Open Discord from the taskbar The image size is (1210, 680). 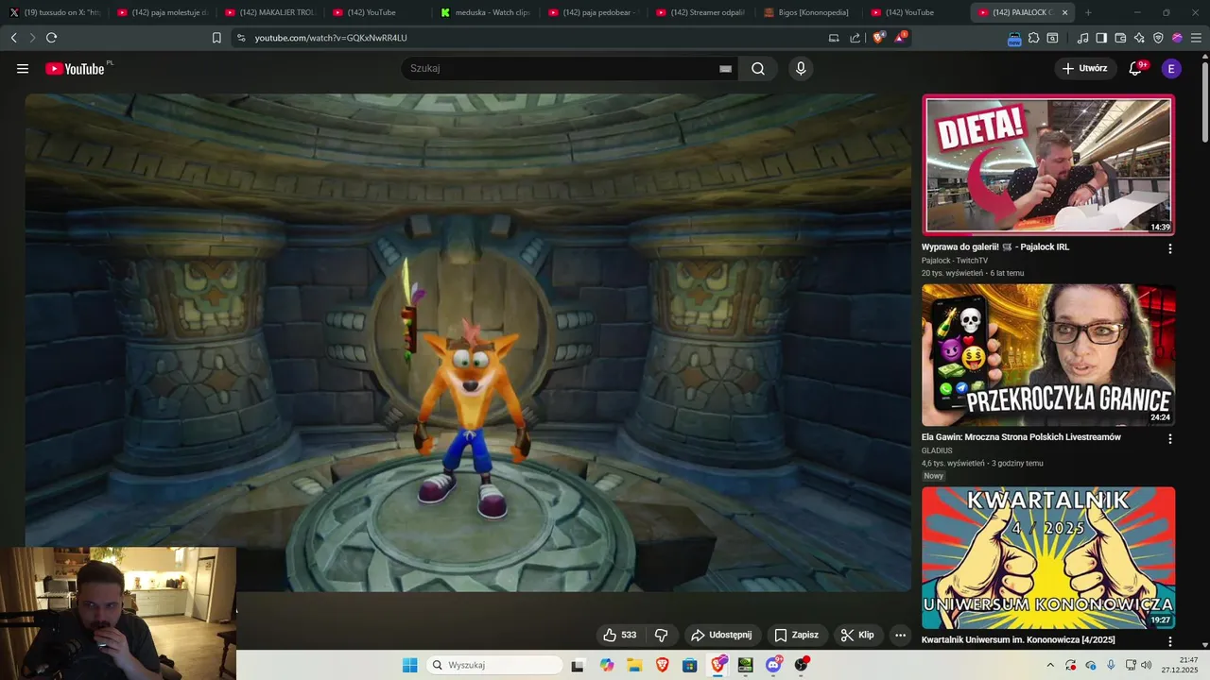773,665
